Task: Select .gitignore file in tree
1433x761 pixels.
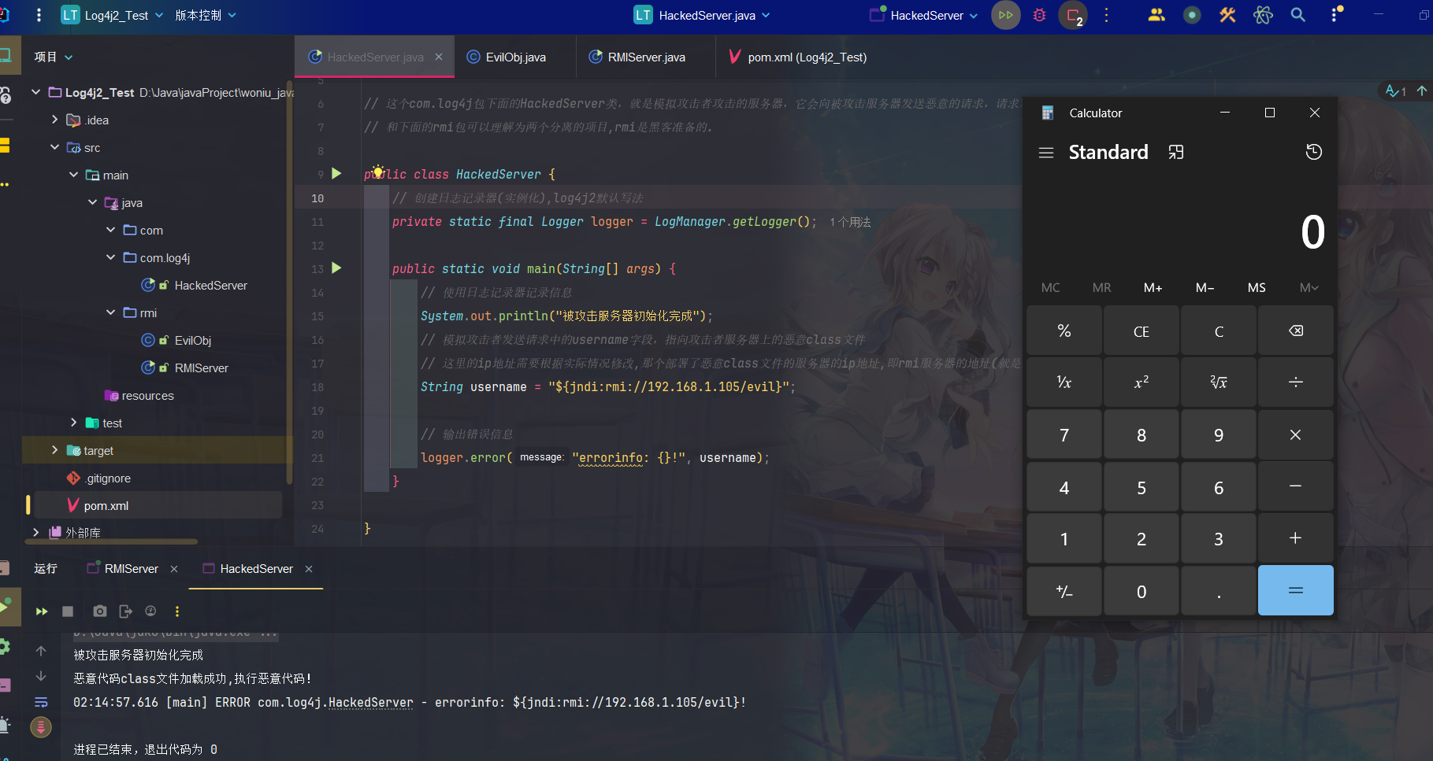Action: tap(108, 478)
